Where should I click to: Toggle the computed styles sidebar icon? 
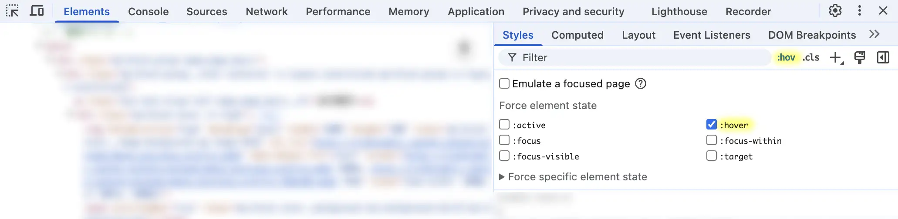coord(883,58)
